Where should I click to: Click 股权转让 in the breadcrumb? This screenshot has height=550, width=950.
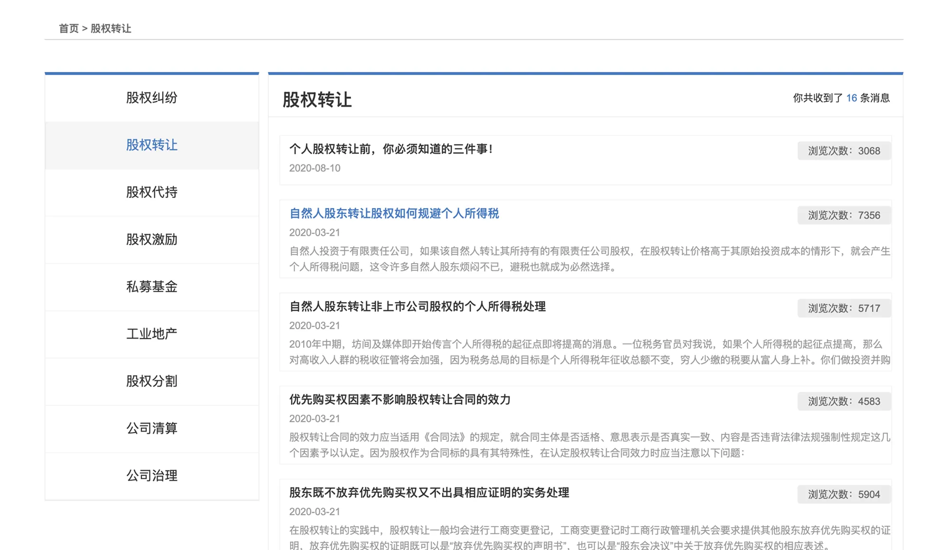coord(111,28)
